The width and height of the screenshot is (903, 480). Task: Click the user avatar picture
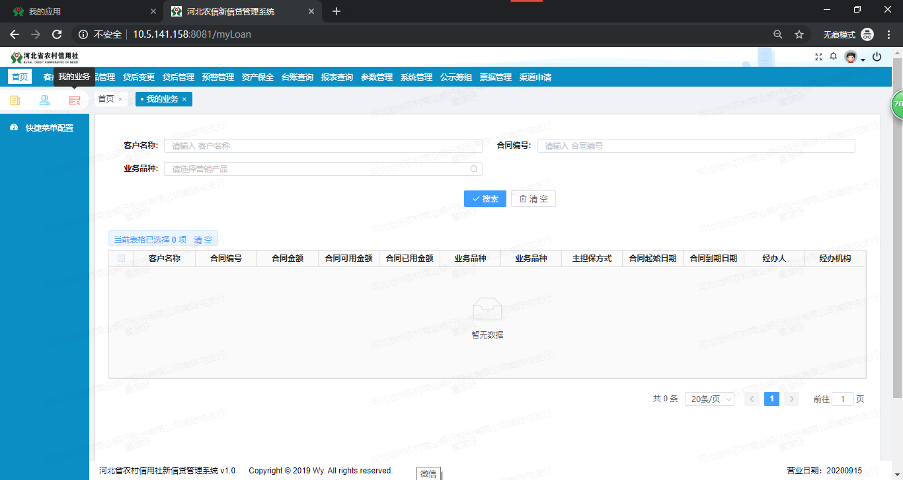pyautogui.click(x=850, y=57)
